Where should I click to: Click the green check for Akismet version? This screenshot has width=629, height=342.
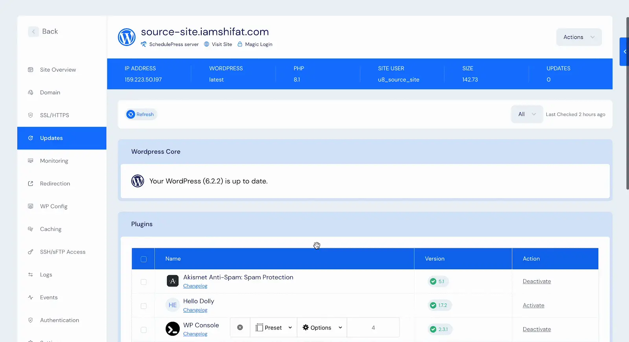click(x=433, y=281)
